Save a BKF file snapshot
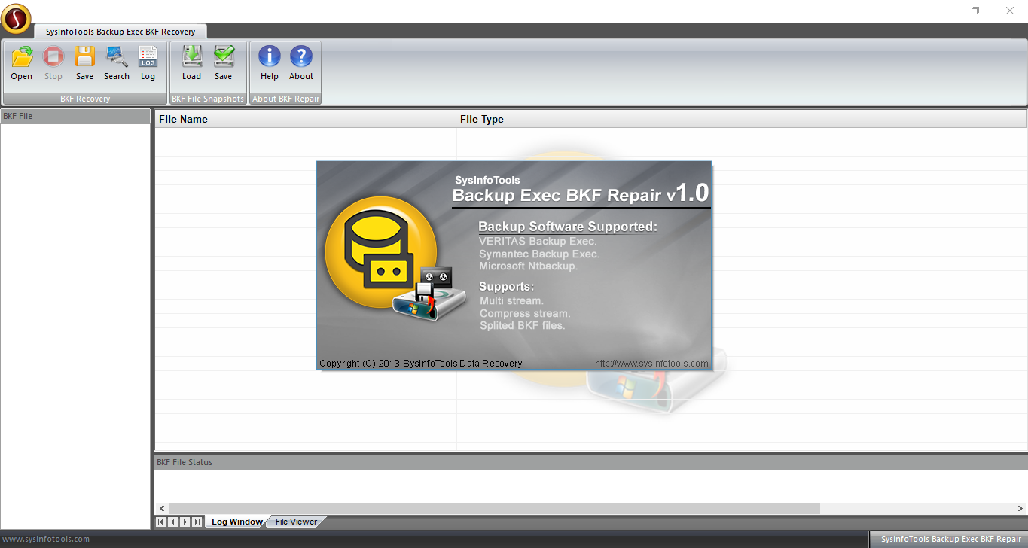Viewport: 1028px width, 548px height. (224, 64)
